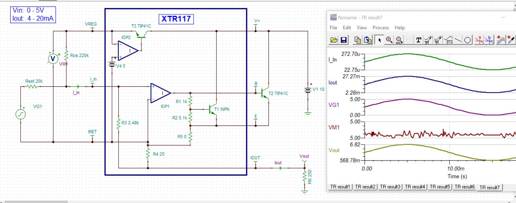Viewport: 516px width, 203px height.
Task: Select the V4 5 battery symbol
Action: click(112, 65)
